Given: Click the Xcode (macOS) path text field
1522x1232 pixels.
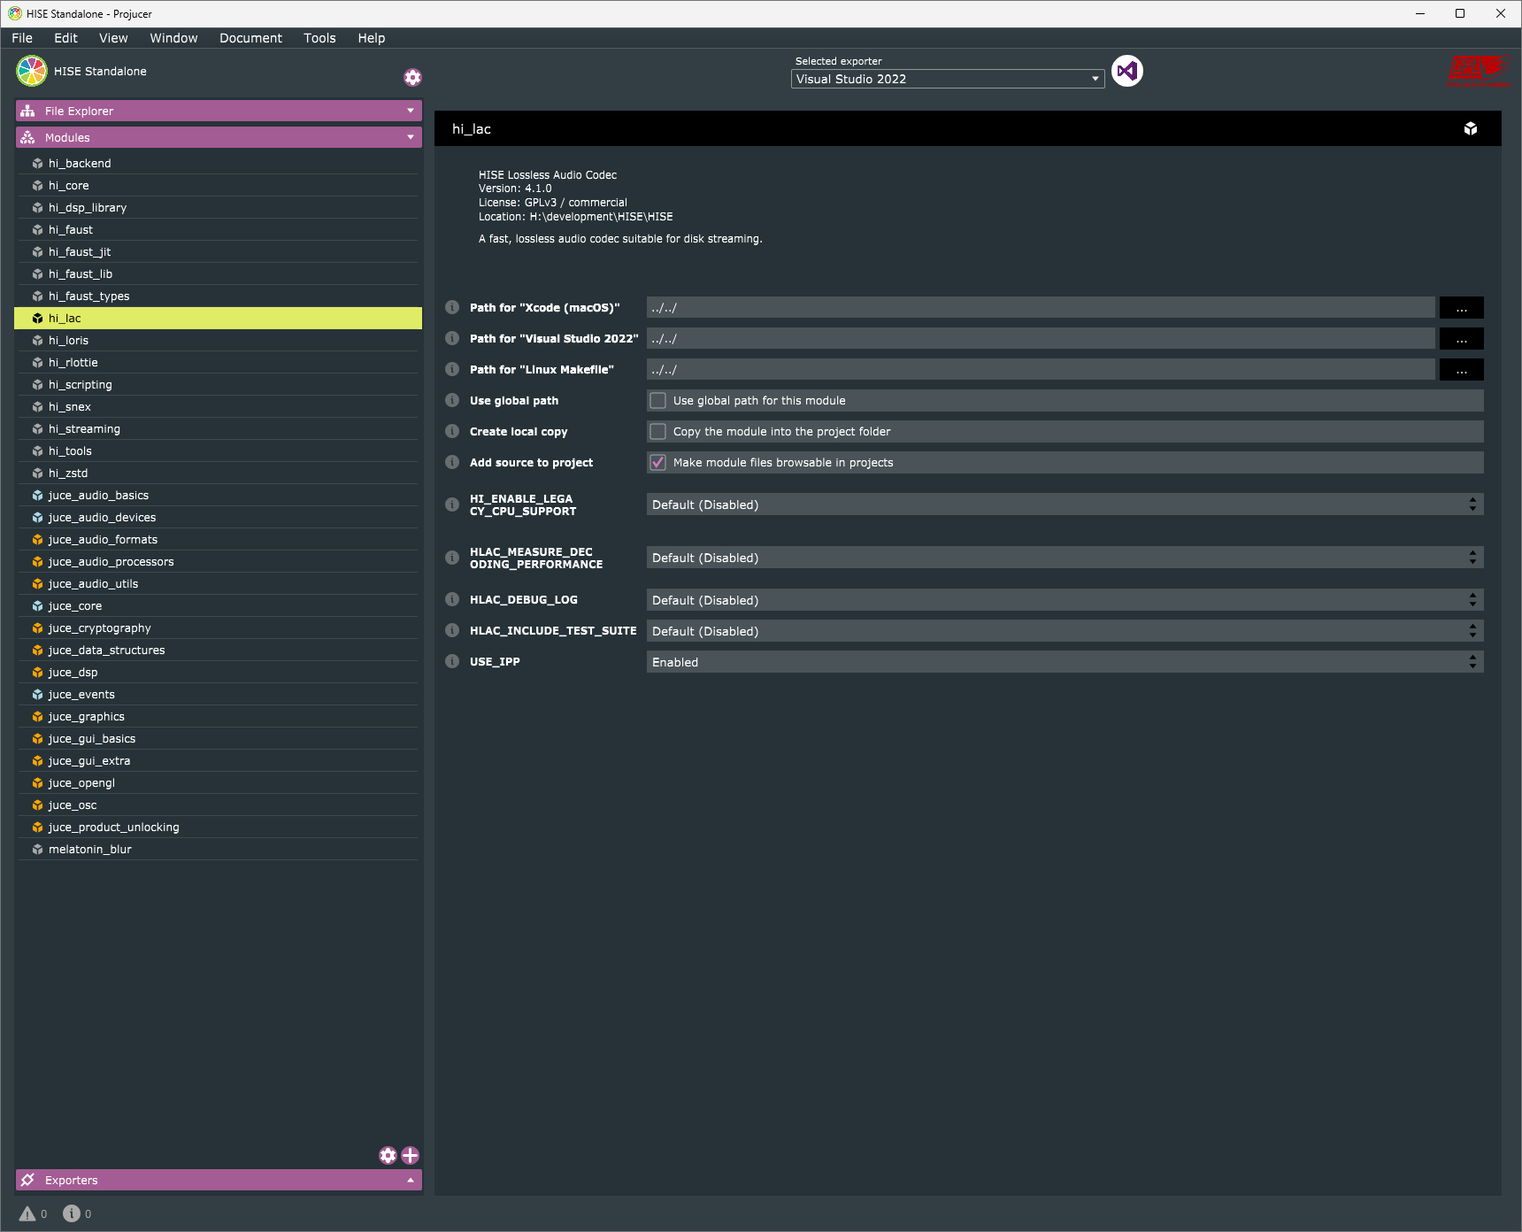Looking at the screenshot, I should pos(1041,308).
